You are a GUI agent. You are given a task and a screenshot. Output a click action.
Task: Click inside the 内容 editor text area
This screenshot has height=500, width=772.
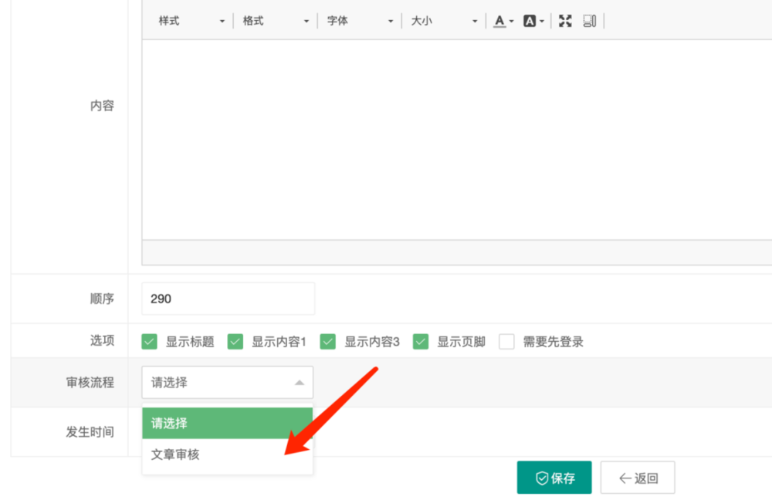tap(455, 139)
